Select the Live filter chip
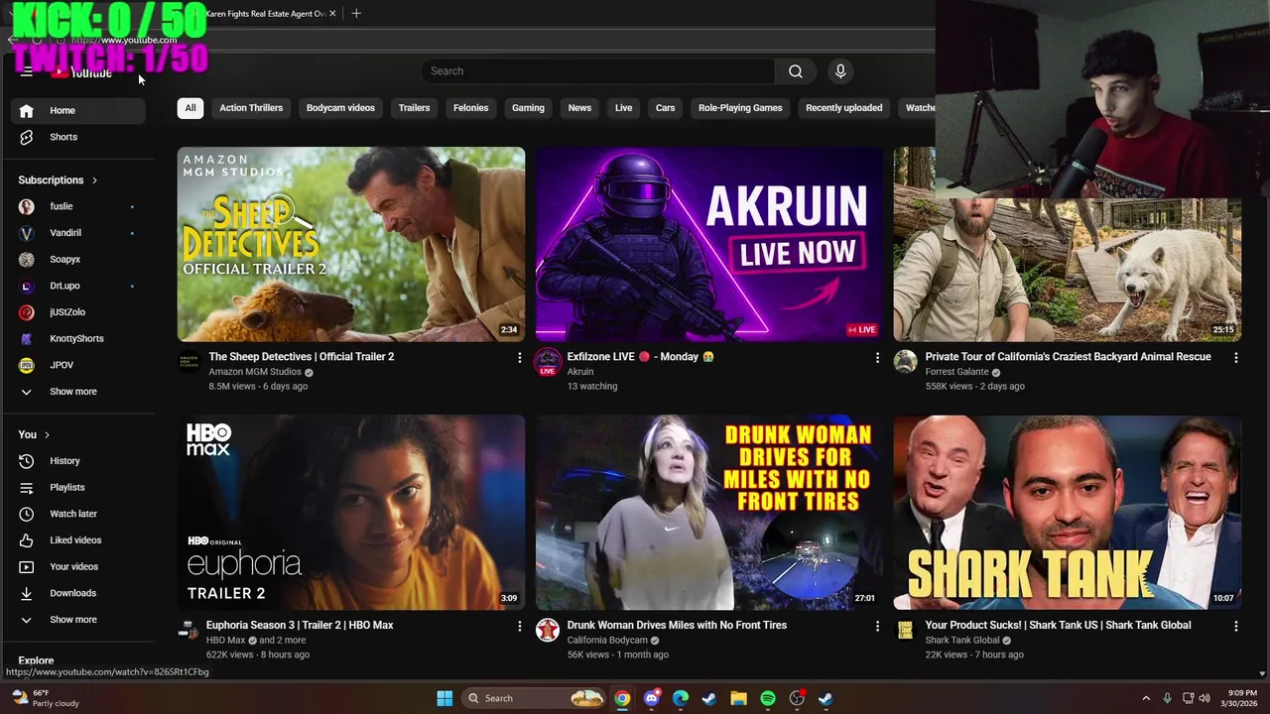 [623, 108]
